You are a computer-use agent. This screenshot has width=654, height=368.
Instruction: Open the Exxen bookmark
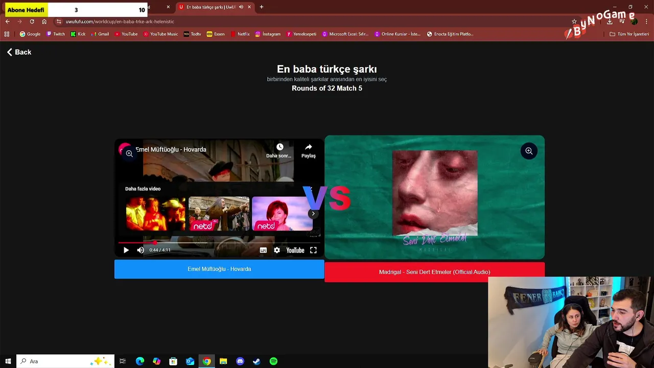216,34
